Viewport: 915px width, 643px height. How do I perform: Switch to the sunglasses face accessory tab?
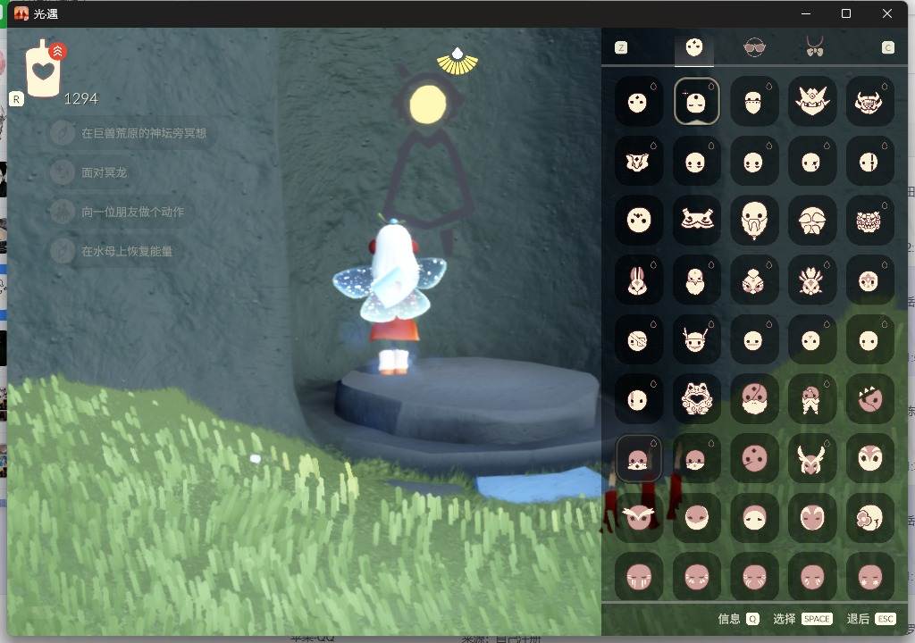[754, 47]
